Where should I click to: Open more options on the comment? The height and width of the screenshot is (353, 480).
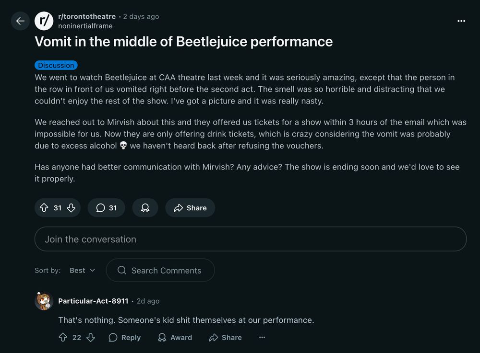click(262, 338)
